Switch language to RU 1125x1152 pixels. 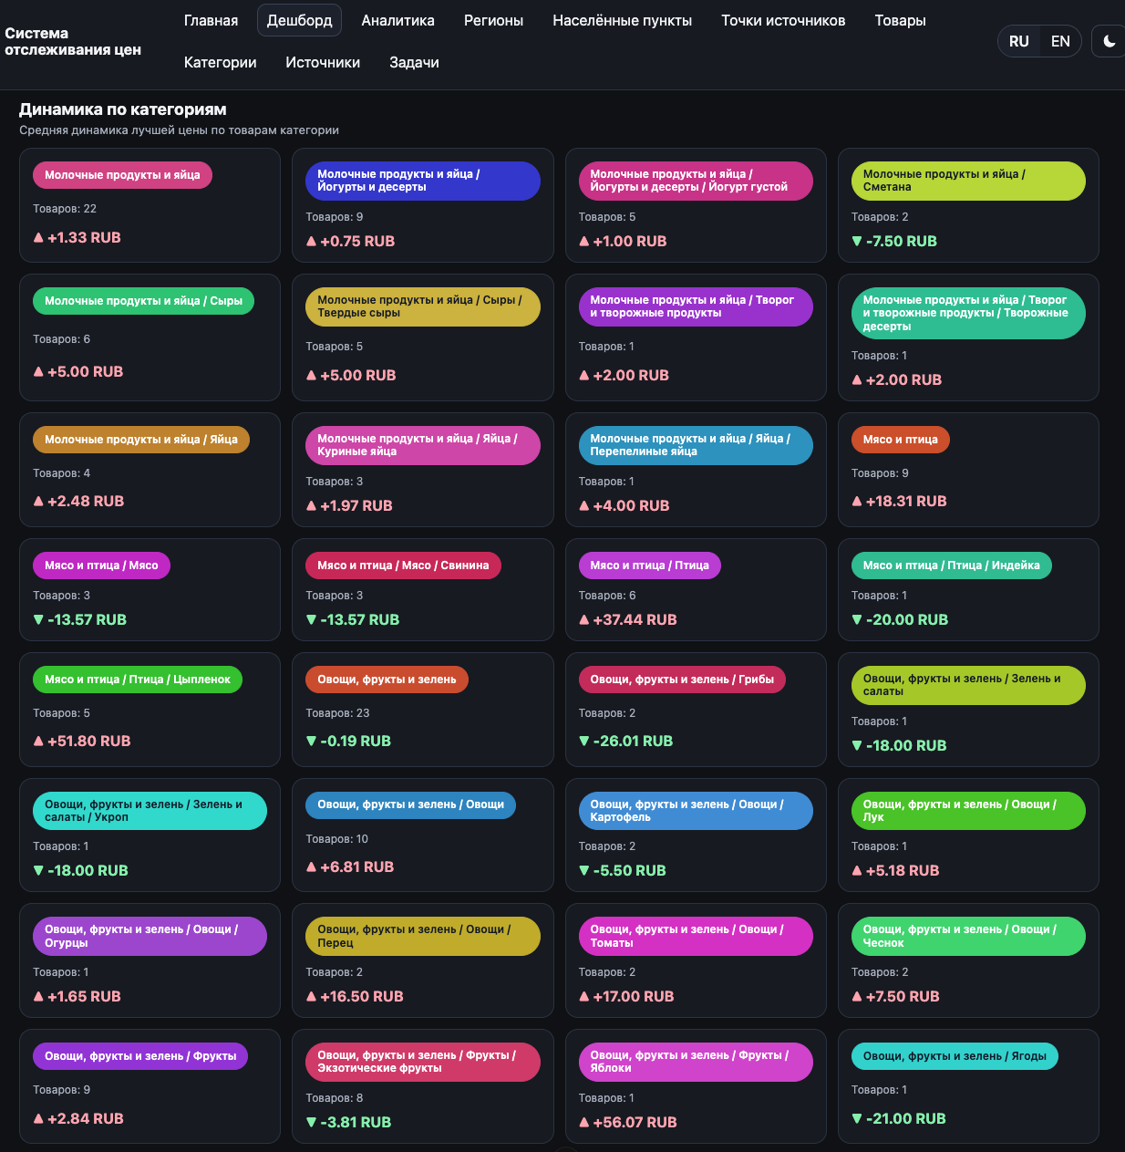click(x=1018, y=41)
